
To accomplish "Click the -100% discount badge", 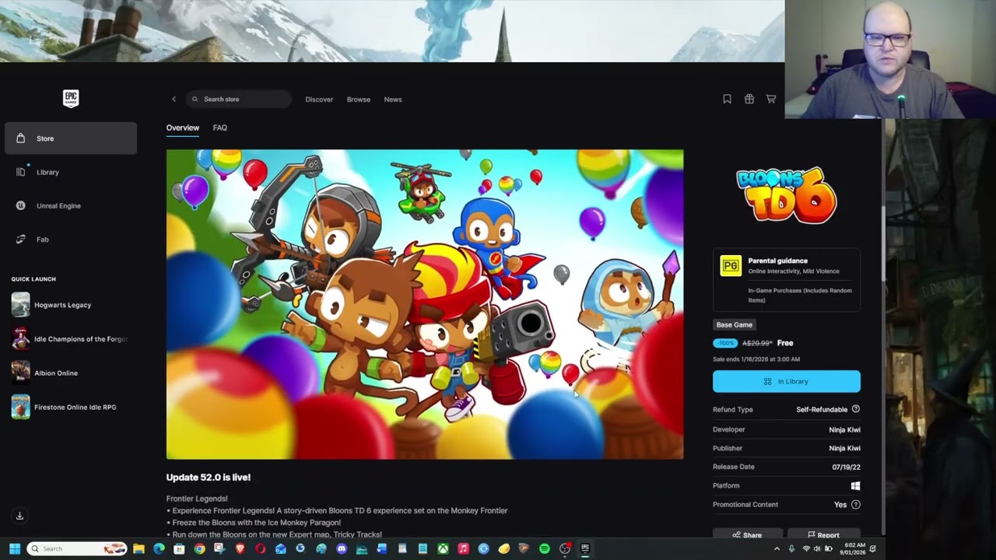I will click(725, 343).
